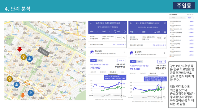The width and height of the screenshot is (198, 111).
Task: Click 거리뷰 button in 강선19단지 panel
Action: [x=118, y=38]
